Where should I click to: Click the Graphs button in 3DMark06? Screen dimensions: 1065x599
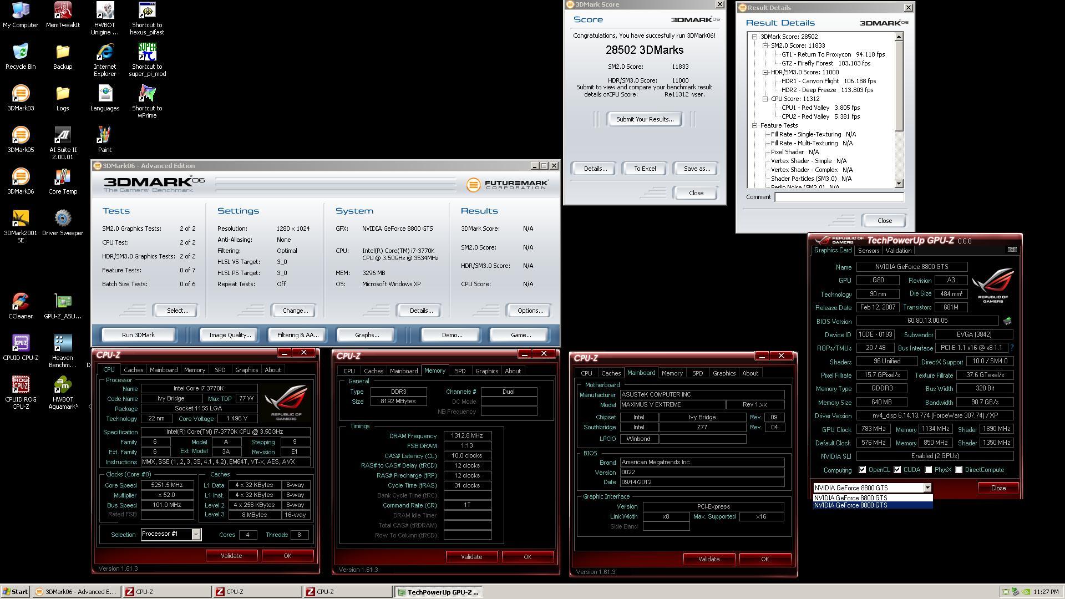(x=367, y=335)
